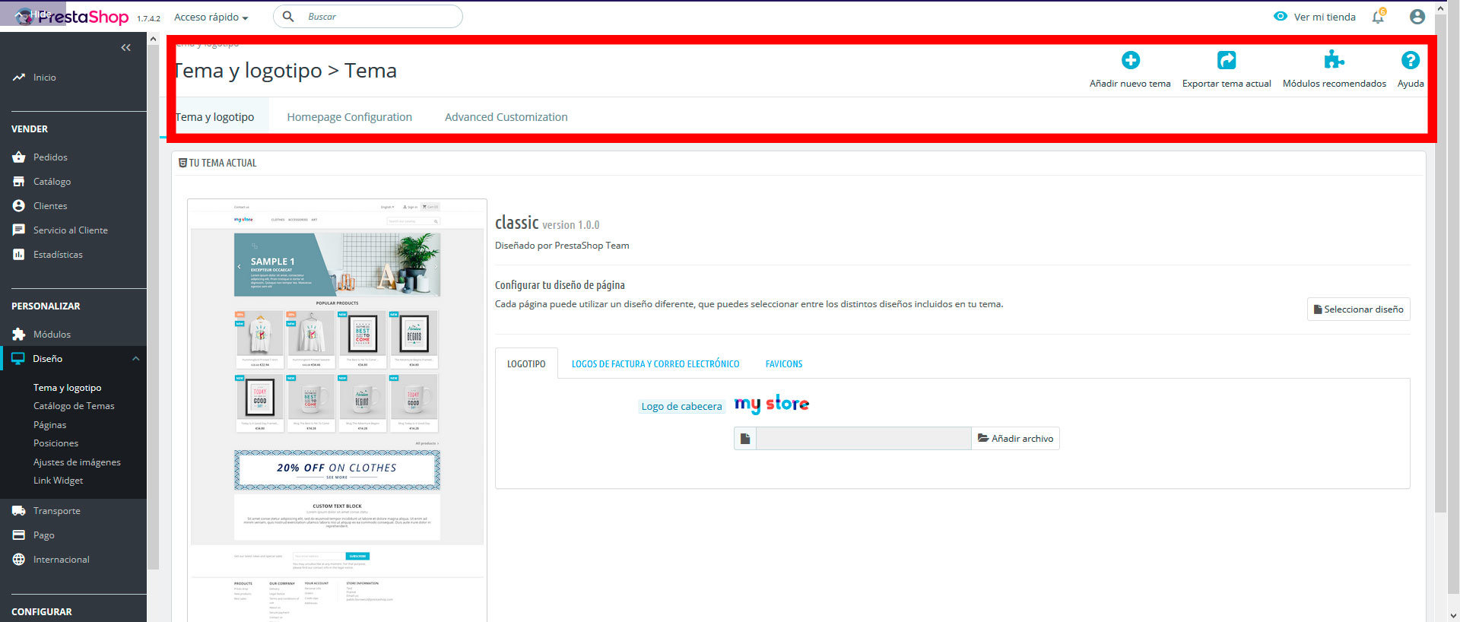The width and height of the screenshot is (1460, 622).
Task: Switch to Advanced Customization tab
Action: pyautogui.click(x=506, y=117)
